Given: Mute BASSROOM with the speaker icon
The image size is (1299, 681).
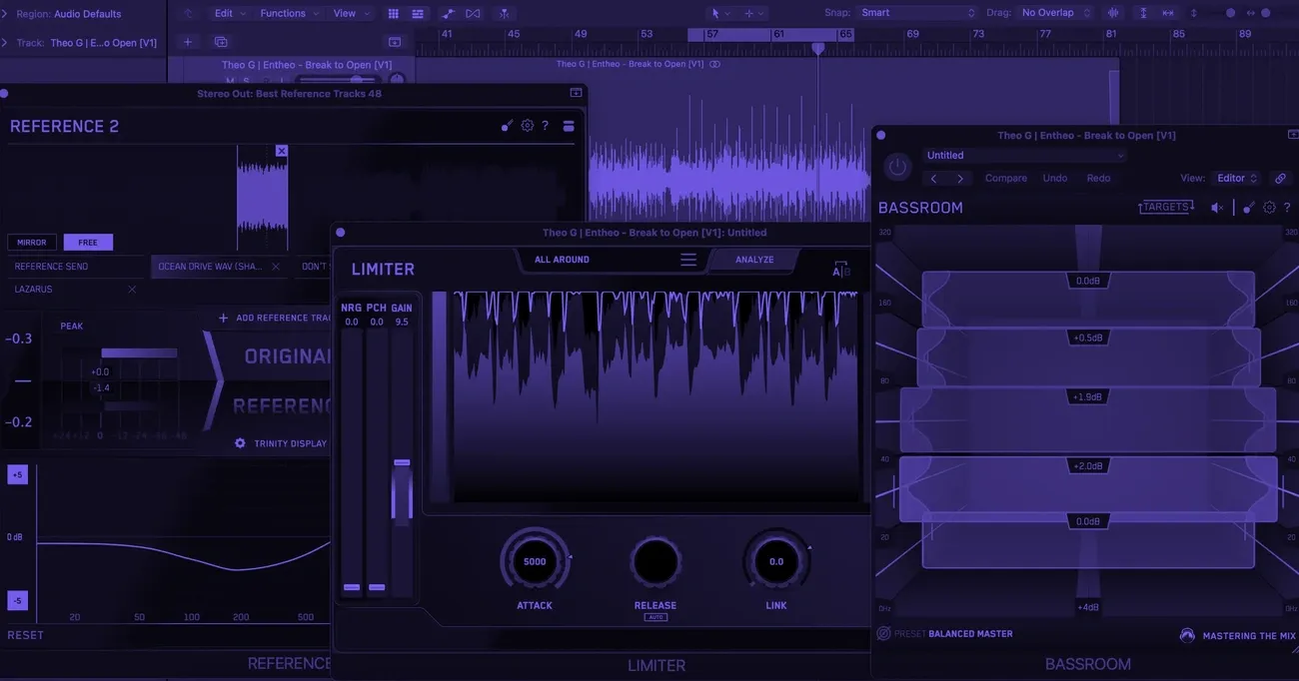Looking at the screenshot, I should click(1215, 205).
